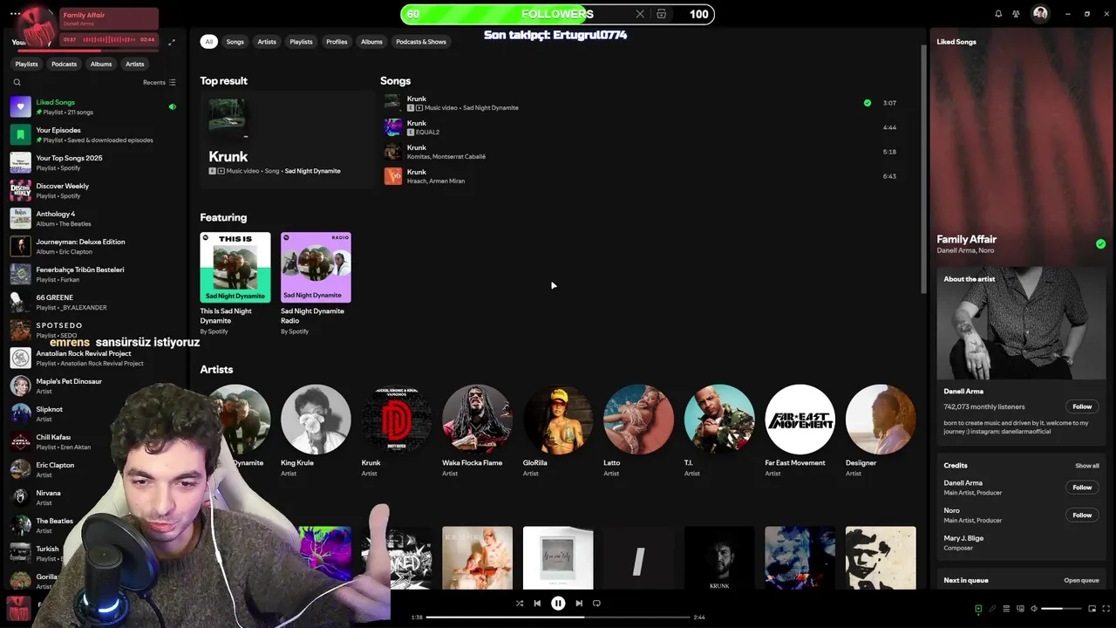This screenshot has width=1116, height=628.
Task: Open Krunk top result card
Action: click(287, 140)
